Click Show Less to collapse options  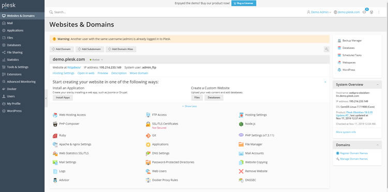coord(189,106)
